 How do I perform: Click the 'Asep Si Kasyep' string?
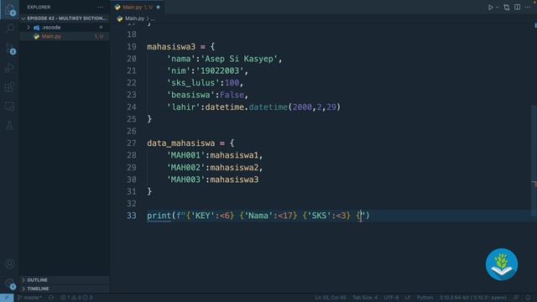239,59
